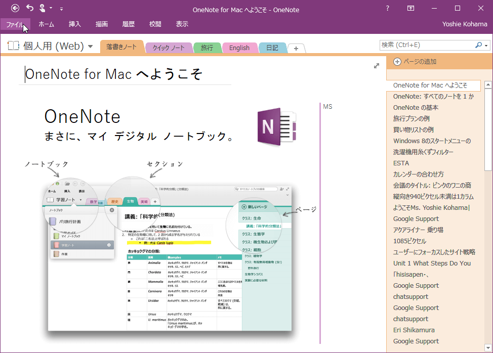
Task: Switch to the ホーム ribbon tab
Action: point(46,24)
